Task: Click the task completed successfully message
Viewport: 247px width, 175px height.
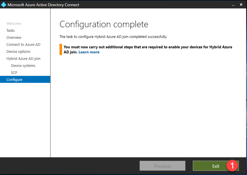Action: click(x=113, y=37)
